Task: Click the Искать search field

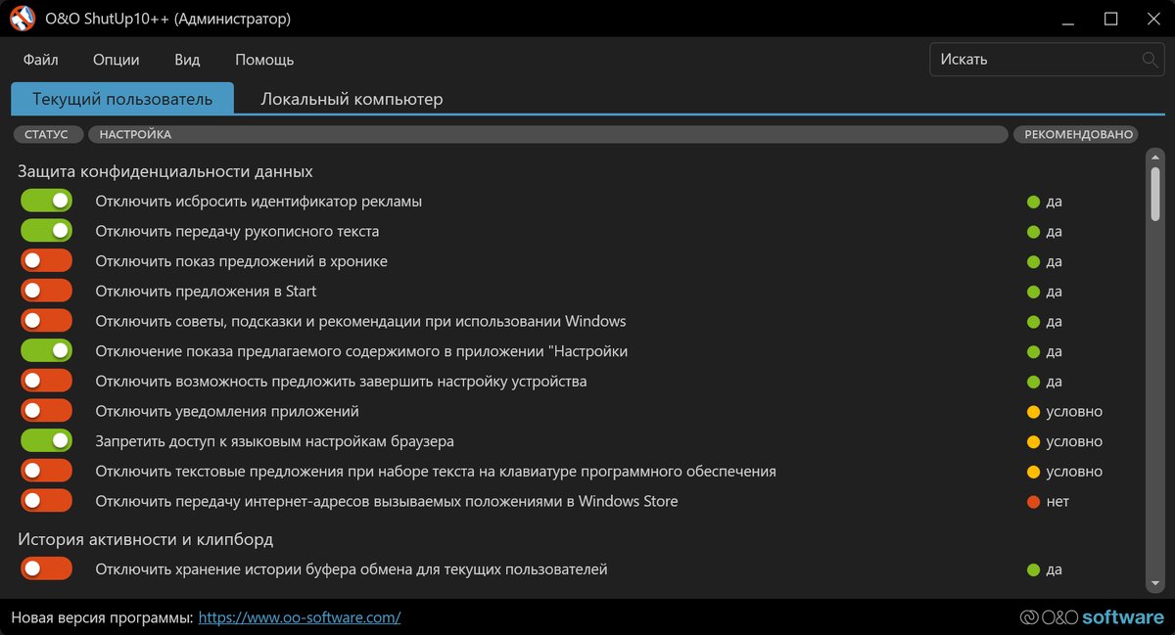Action: click(1033, 60)
